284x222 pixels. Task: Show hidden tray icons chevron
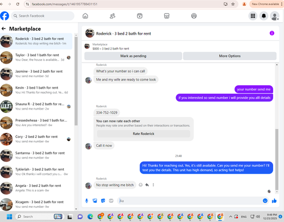click(x=231, y=216)
